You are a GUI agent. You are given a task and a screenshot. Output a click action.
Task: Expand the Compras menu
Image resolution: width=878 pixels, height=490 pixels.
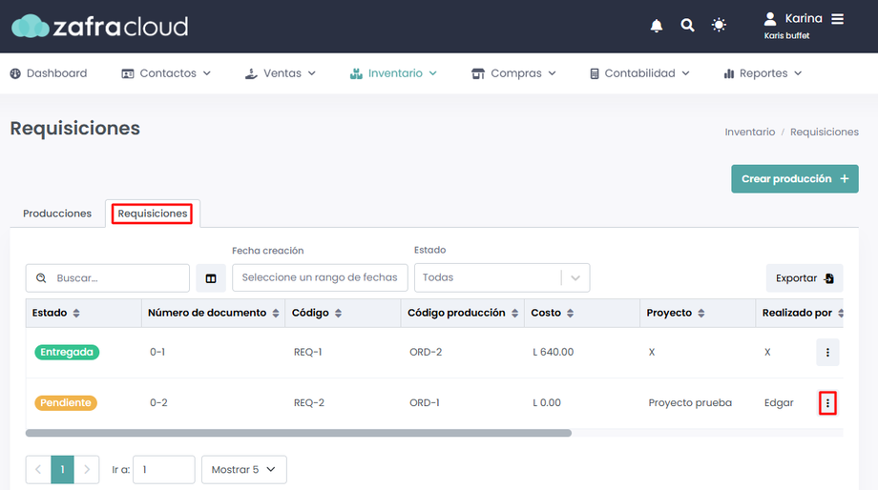(513, 73)
